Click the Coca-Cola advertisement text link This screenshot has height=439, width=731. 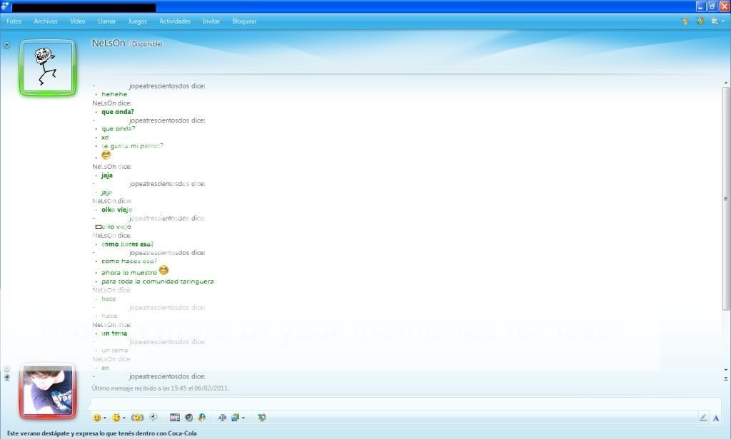[102, 433]
